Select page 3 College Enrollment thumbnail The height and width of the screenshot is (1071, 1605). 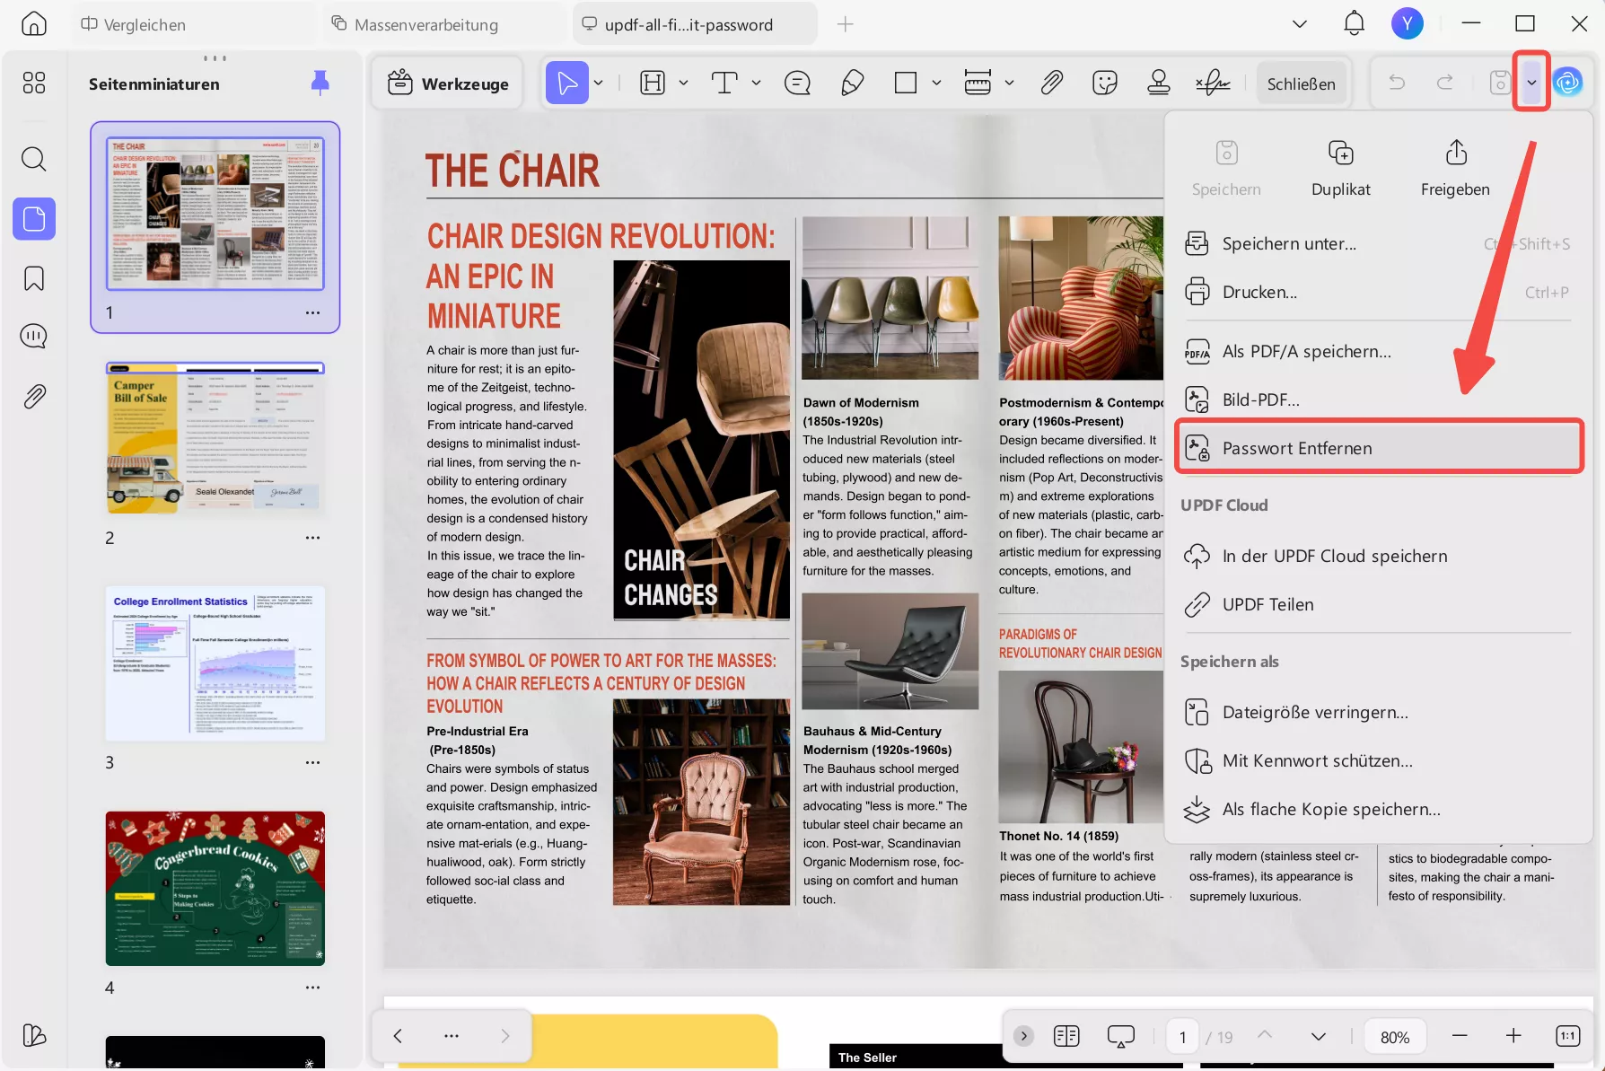click(215, 664)
